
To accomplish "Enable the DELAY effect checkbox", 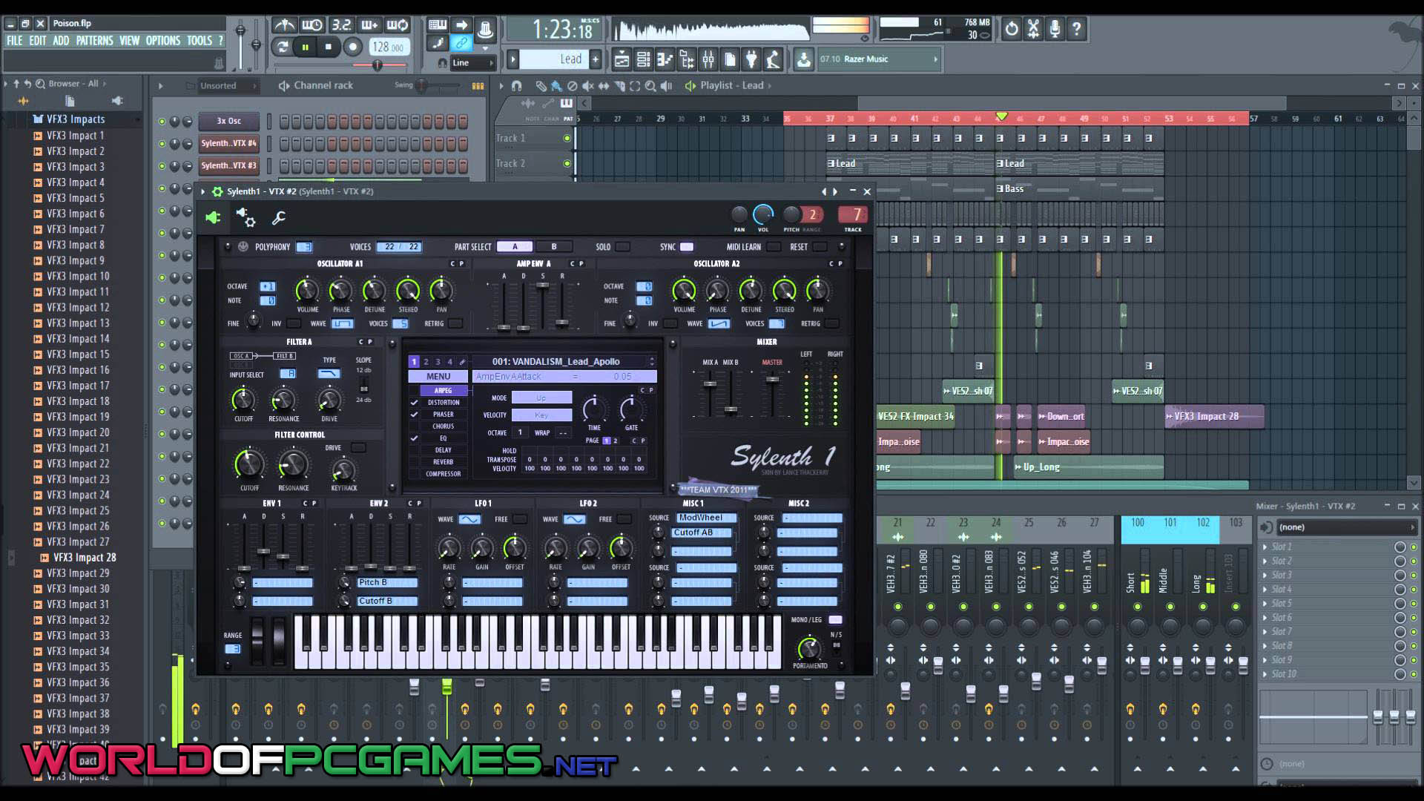I will (x=415, y=450).
